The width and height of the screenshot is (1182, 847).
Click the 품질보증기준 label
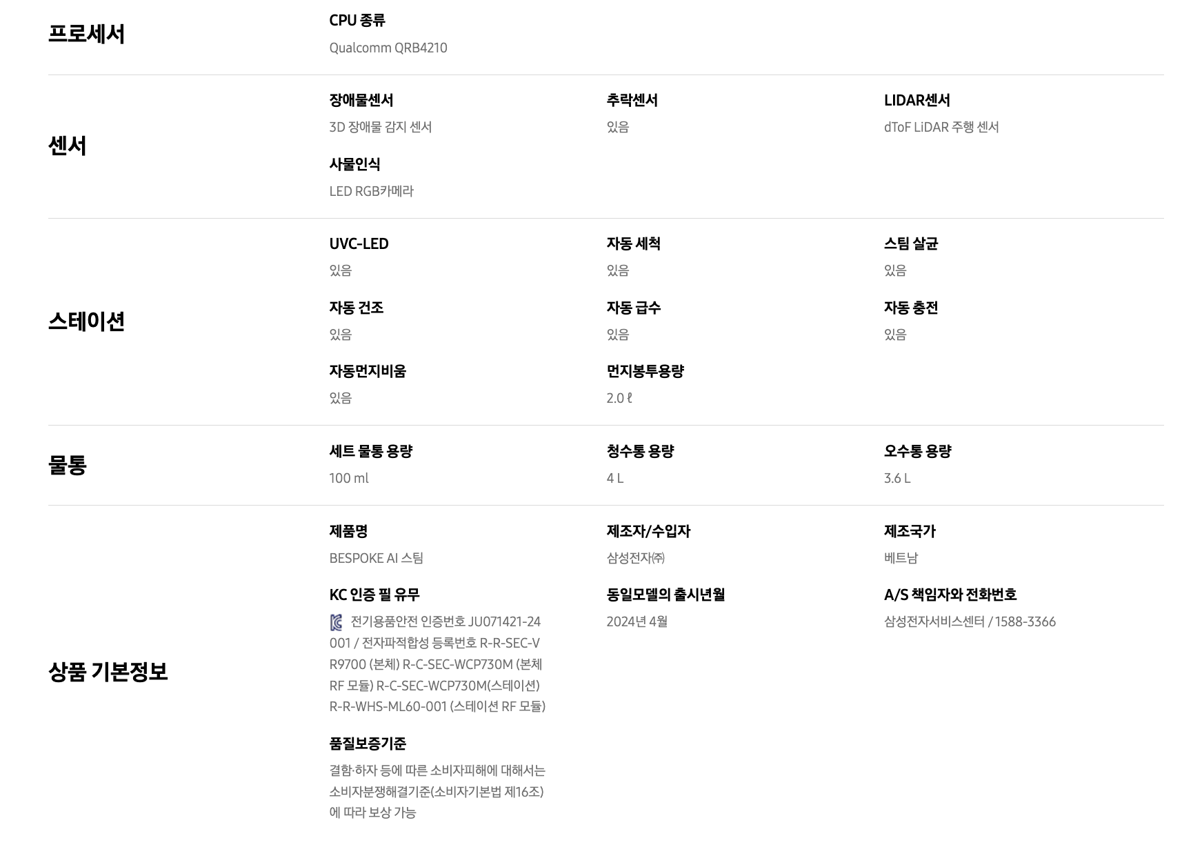point(368,744)
